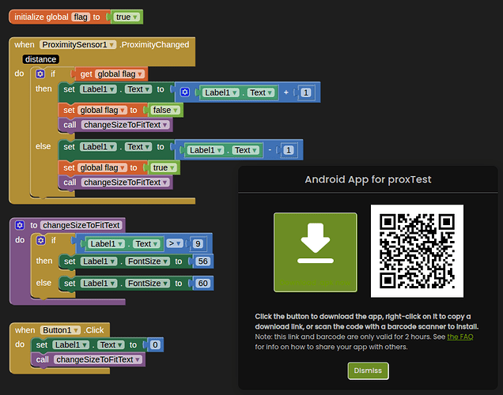Click the distance parameter in ProximityChanged
This screenshot has height=395, width=503.
coord(40,59)
